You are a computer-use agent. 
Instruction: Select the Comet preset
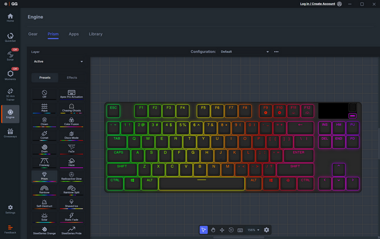click(44, 135)
